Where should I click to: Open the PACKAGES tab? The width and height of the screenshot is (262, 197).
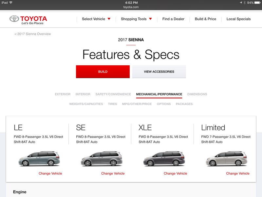pyautogui.click(x=184, y=104)
